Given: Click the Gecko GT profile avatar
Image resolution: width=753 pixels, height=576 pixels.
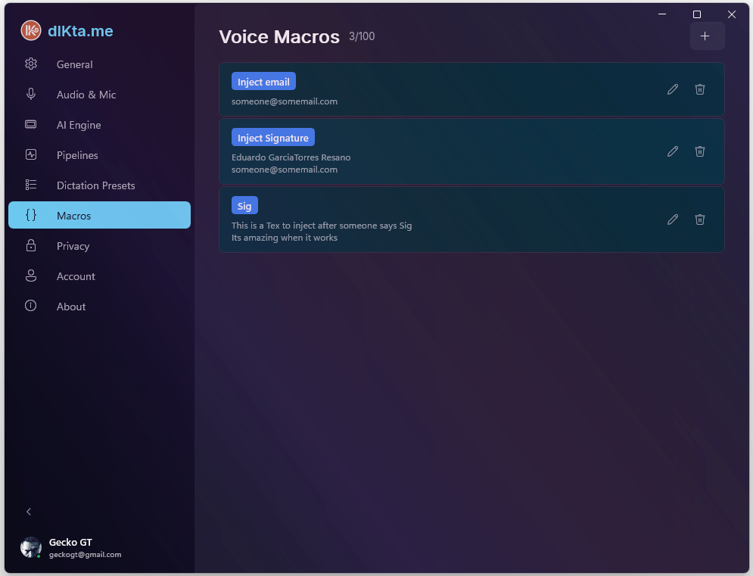Looking at the screenshot, I should (x=31, y=547).
